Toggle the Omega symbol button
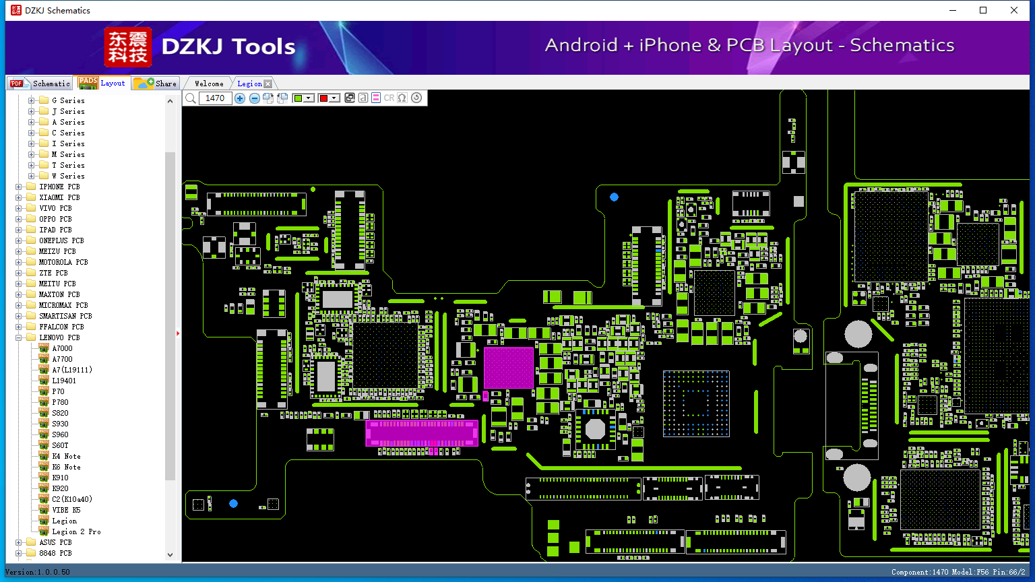The height and width of the screenshot is (582, 1035). 402,98
